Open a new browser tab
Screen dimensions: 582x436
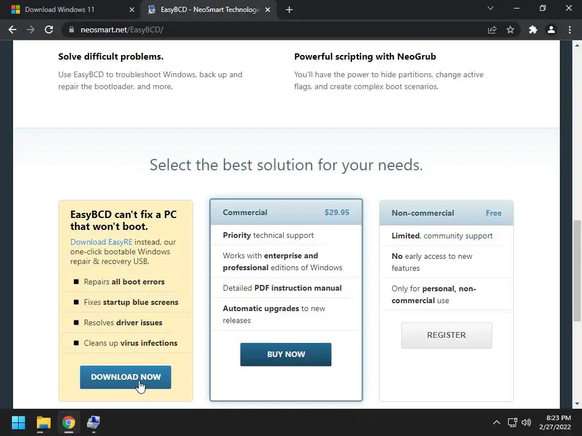289,10
